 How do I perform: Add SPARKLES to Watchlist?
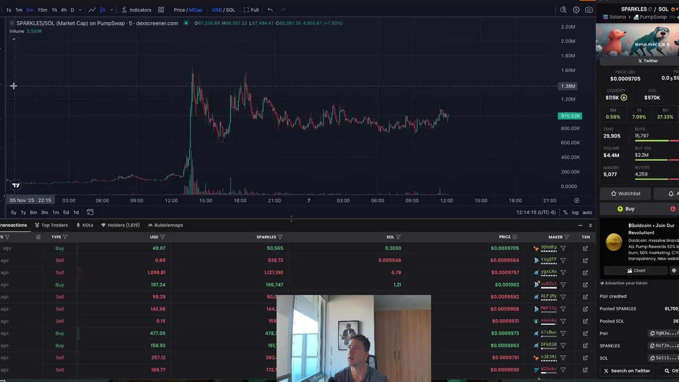[x=625, y=194]
